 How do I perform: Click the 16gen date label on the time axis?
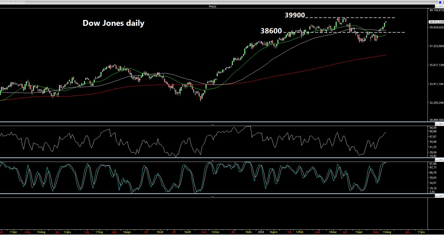click(x=273, y=232)
